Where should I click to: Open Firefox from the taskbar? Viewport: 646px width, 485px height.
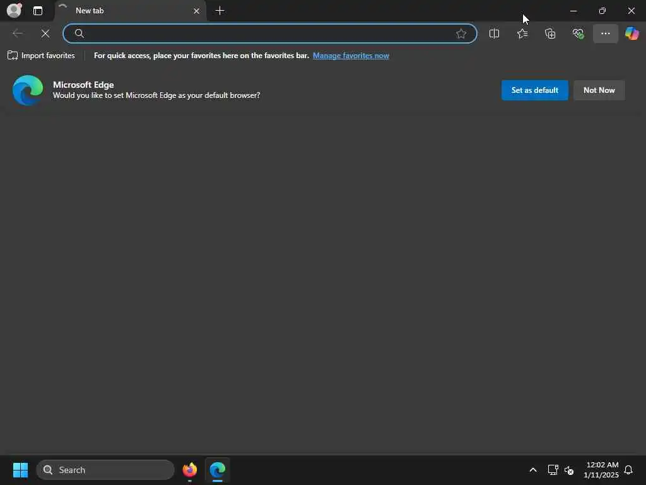pos(189,470)
